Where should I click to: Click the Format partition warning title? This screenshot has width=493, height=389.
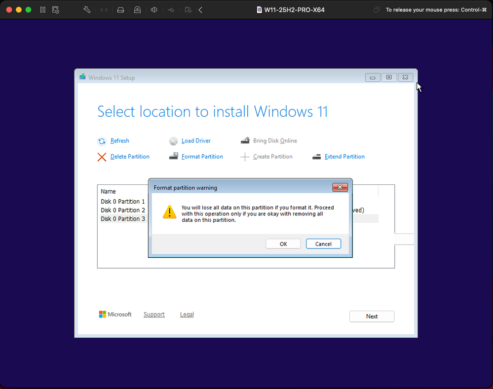pyautogui.click(x=185, y=187)
